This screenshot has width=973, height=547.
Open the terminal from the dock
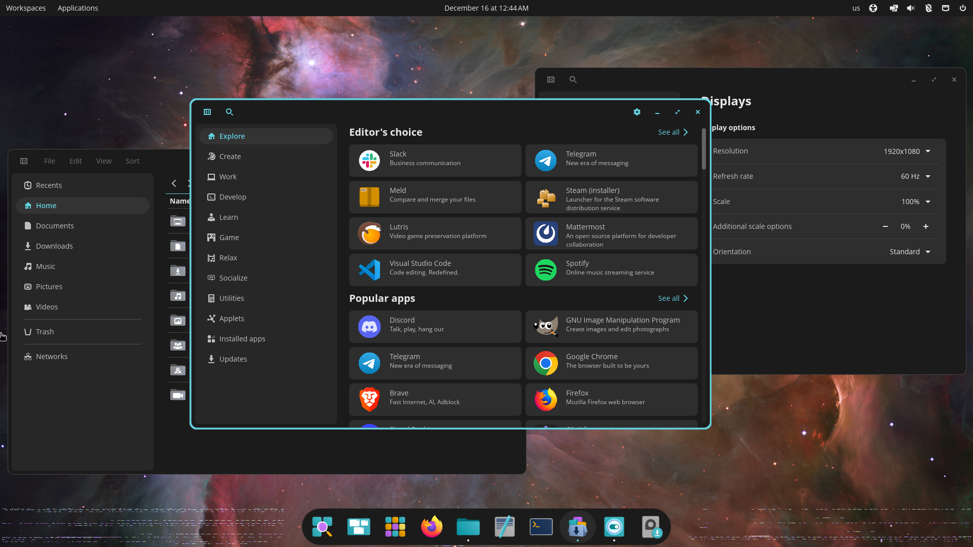(541, 527)
